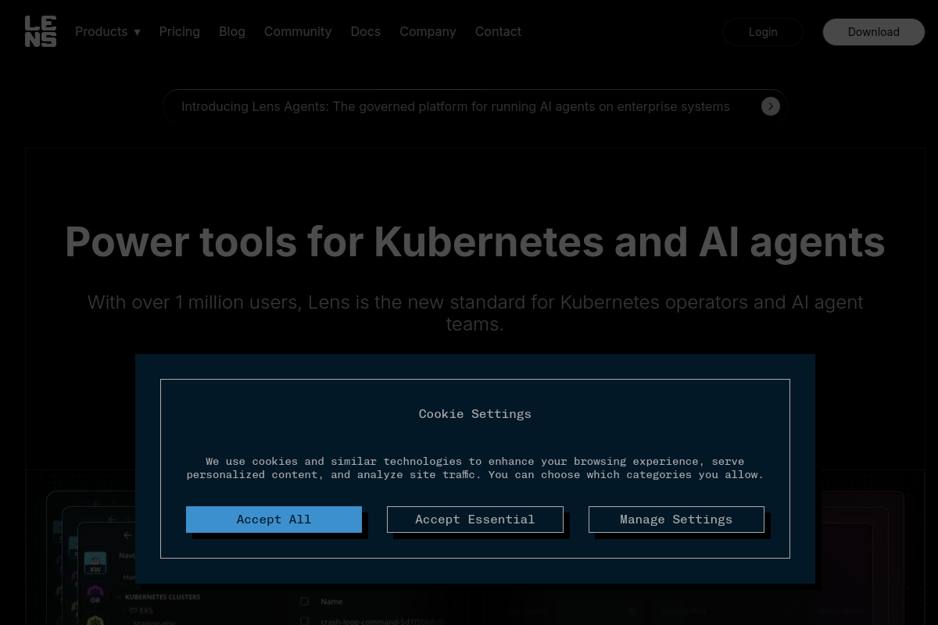Click the Login button
Viewport: 938px width, 625px height.
pos(763,32)
